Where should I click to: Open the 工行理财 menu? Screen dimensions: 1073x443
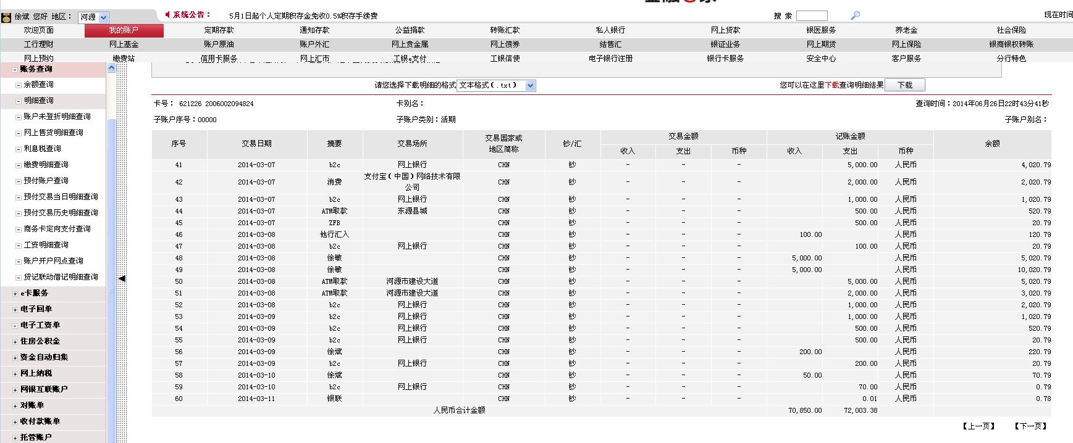click(x=39, y=44)
